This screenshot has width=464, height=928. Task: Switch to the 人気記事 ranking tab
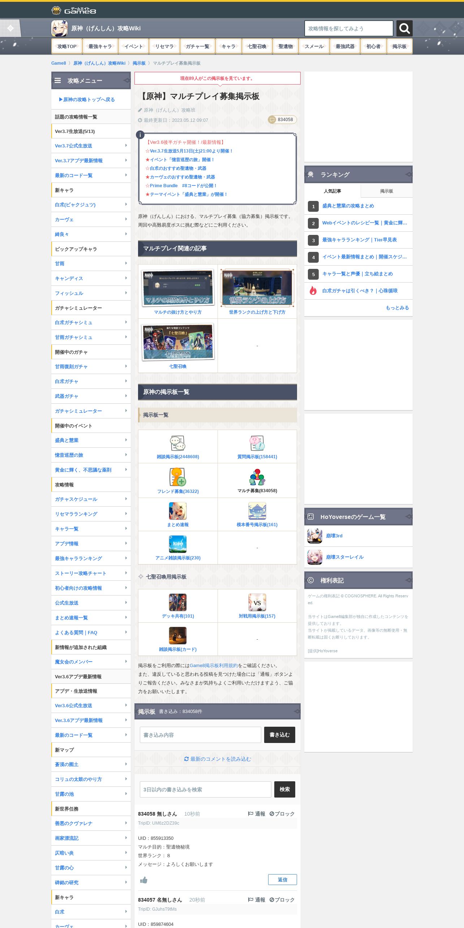pos(332,191)
